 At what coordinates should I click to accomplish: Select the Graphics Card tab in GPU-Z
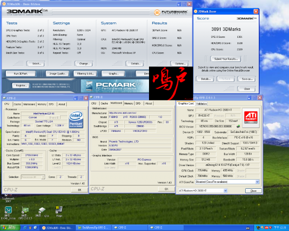[186, 104]
